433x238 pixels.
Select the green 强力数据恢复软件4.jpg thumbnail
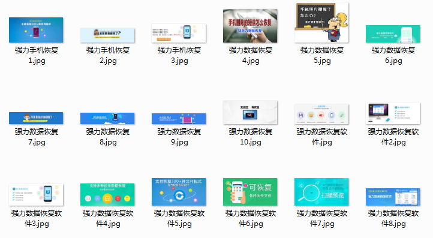coord(107,194)
